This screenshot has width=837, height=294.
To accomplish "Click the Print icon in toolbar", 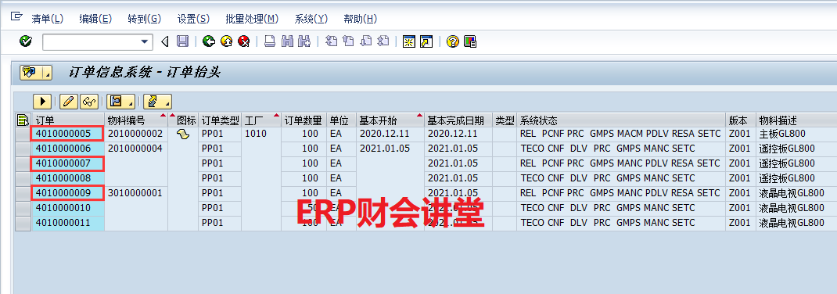I will coord(270,41).
